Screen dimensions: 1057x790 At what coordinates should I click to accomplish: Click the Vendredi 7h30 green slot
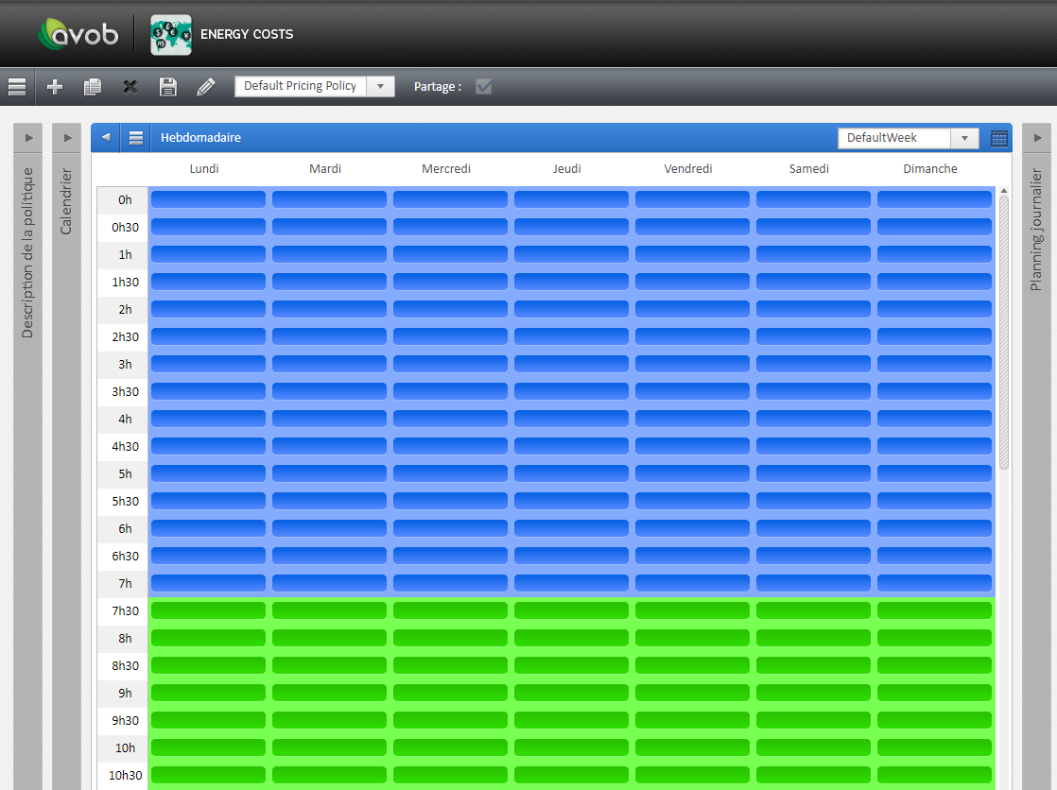coord(692,610)
